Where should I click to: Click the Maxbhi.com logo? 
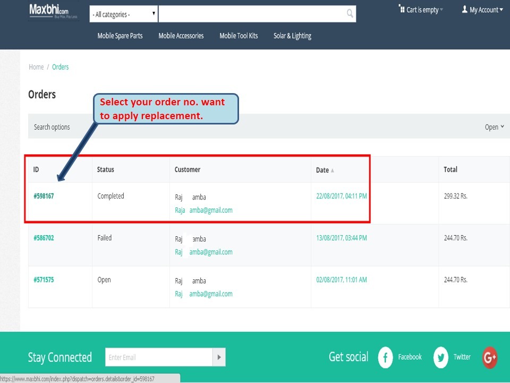pyautogui.click(x=54, y=11)
